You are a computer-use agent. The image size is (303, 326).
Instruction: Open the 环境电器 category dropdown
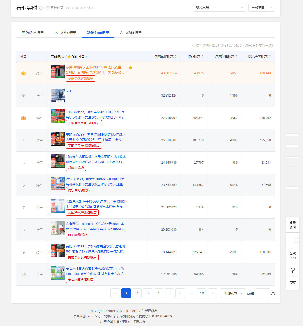pos(219,8)
